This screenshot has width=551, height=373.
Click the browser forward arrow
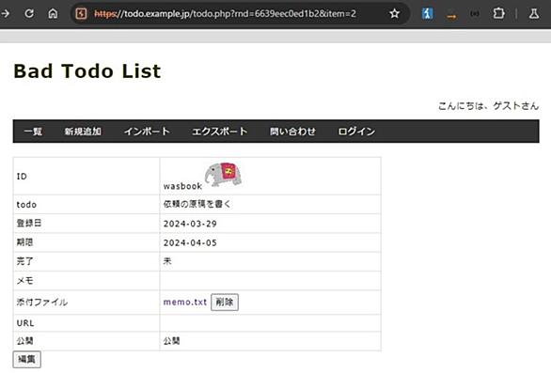[5, 14]
